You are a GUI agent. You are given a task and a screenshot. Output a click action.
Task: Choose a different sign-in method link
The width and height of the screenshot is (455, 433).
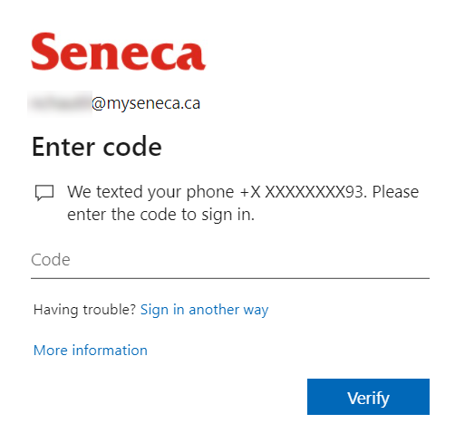pos(204,310)
